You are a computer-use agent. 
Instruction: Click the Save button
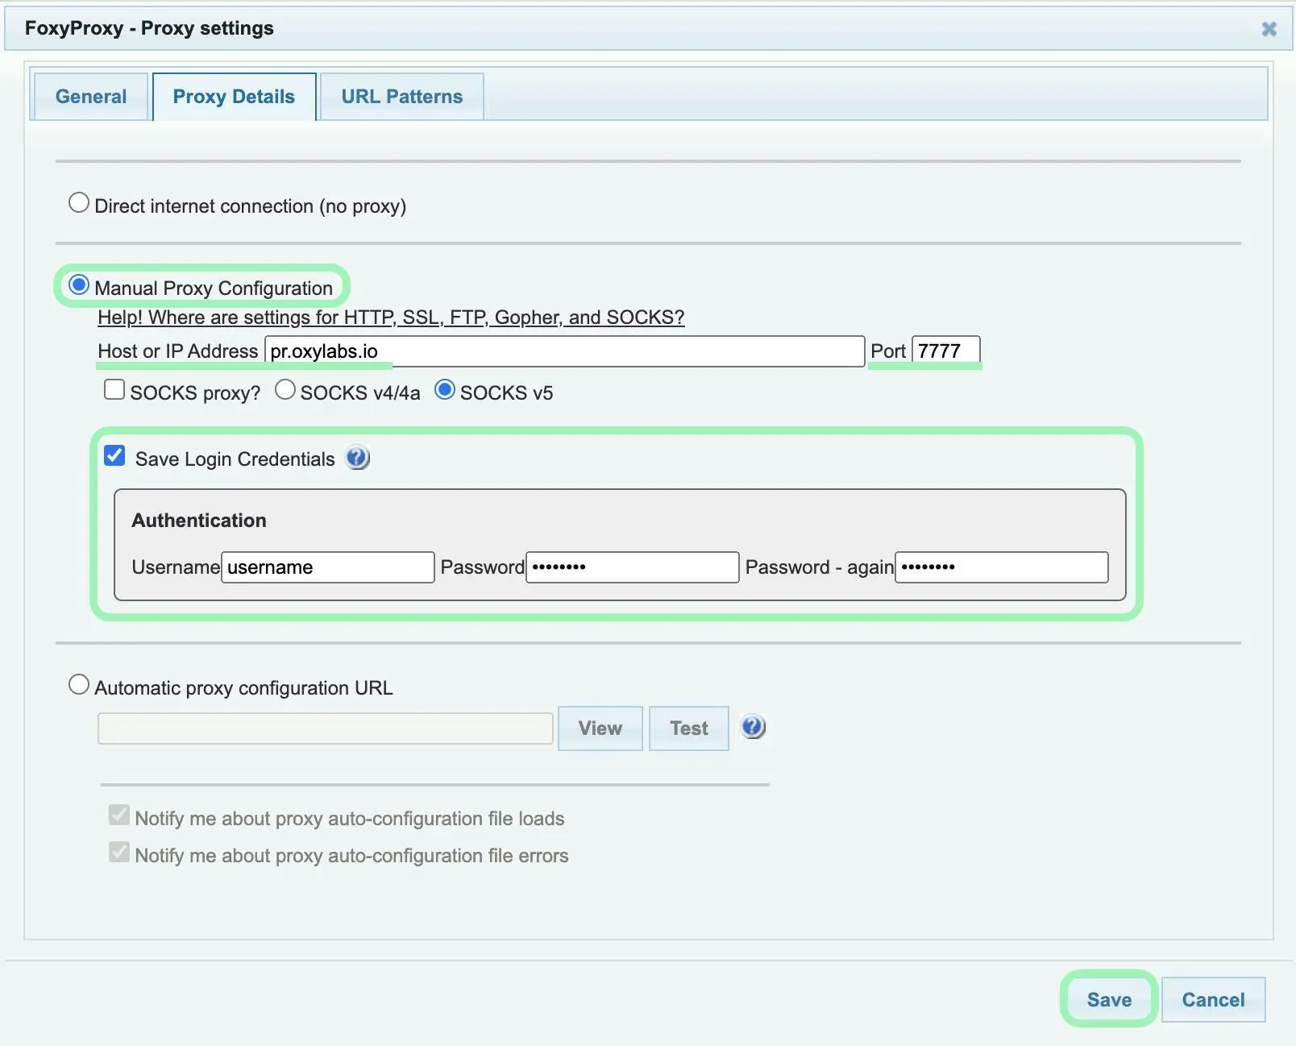point(1109,999)
